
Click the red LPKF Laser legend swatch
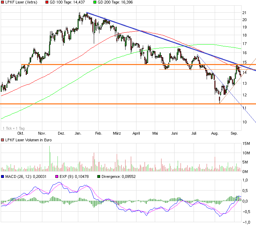point(2,2)
